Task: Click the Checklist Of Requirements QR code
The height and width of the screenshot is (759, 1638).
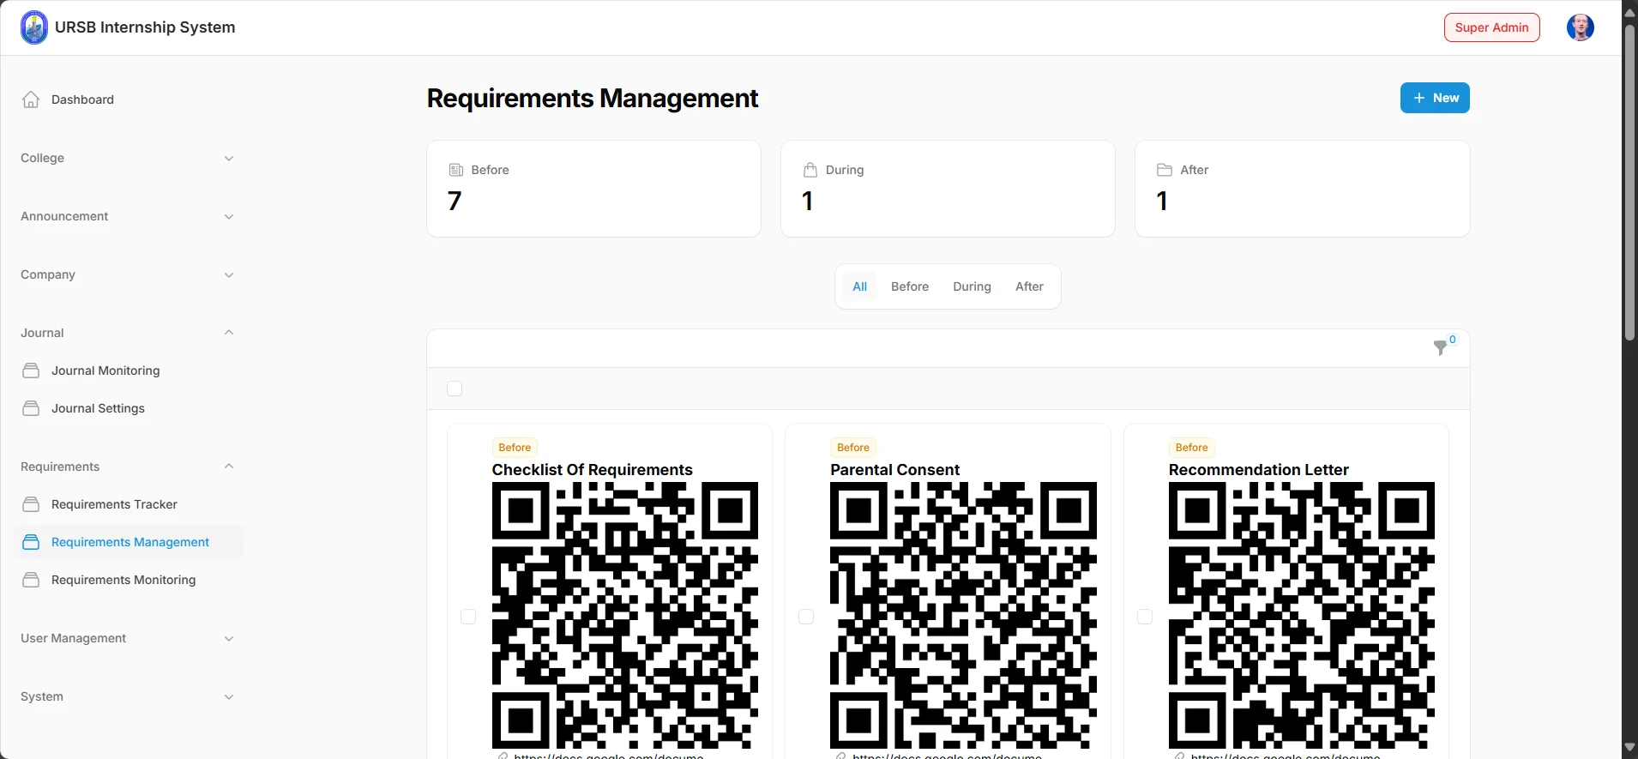Action: [625, 615]
